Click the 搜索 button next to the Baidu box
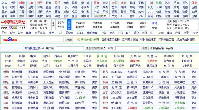 [x=69, y=40]
